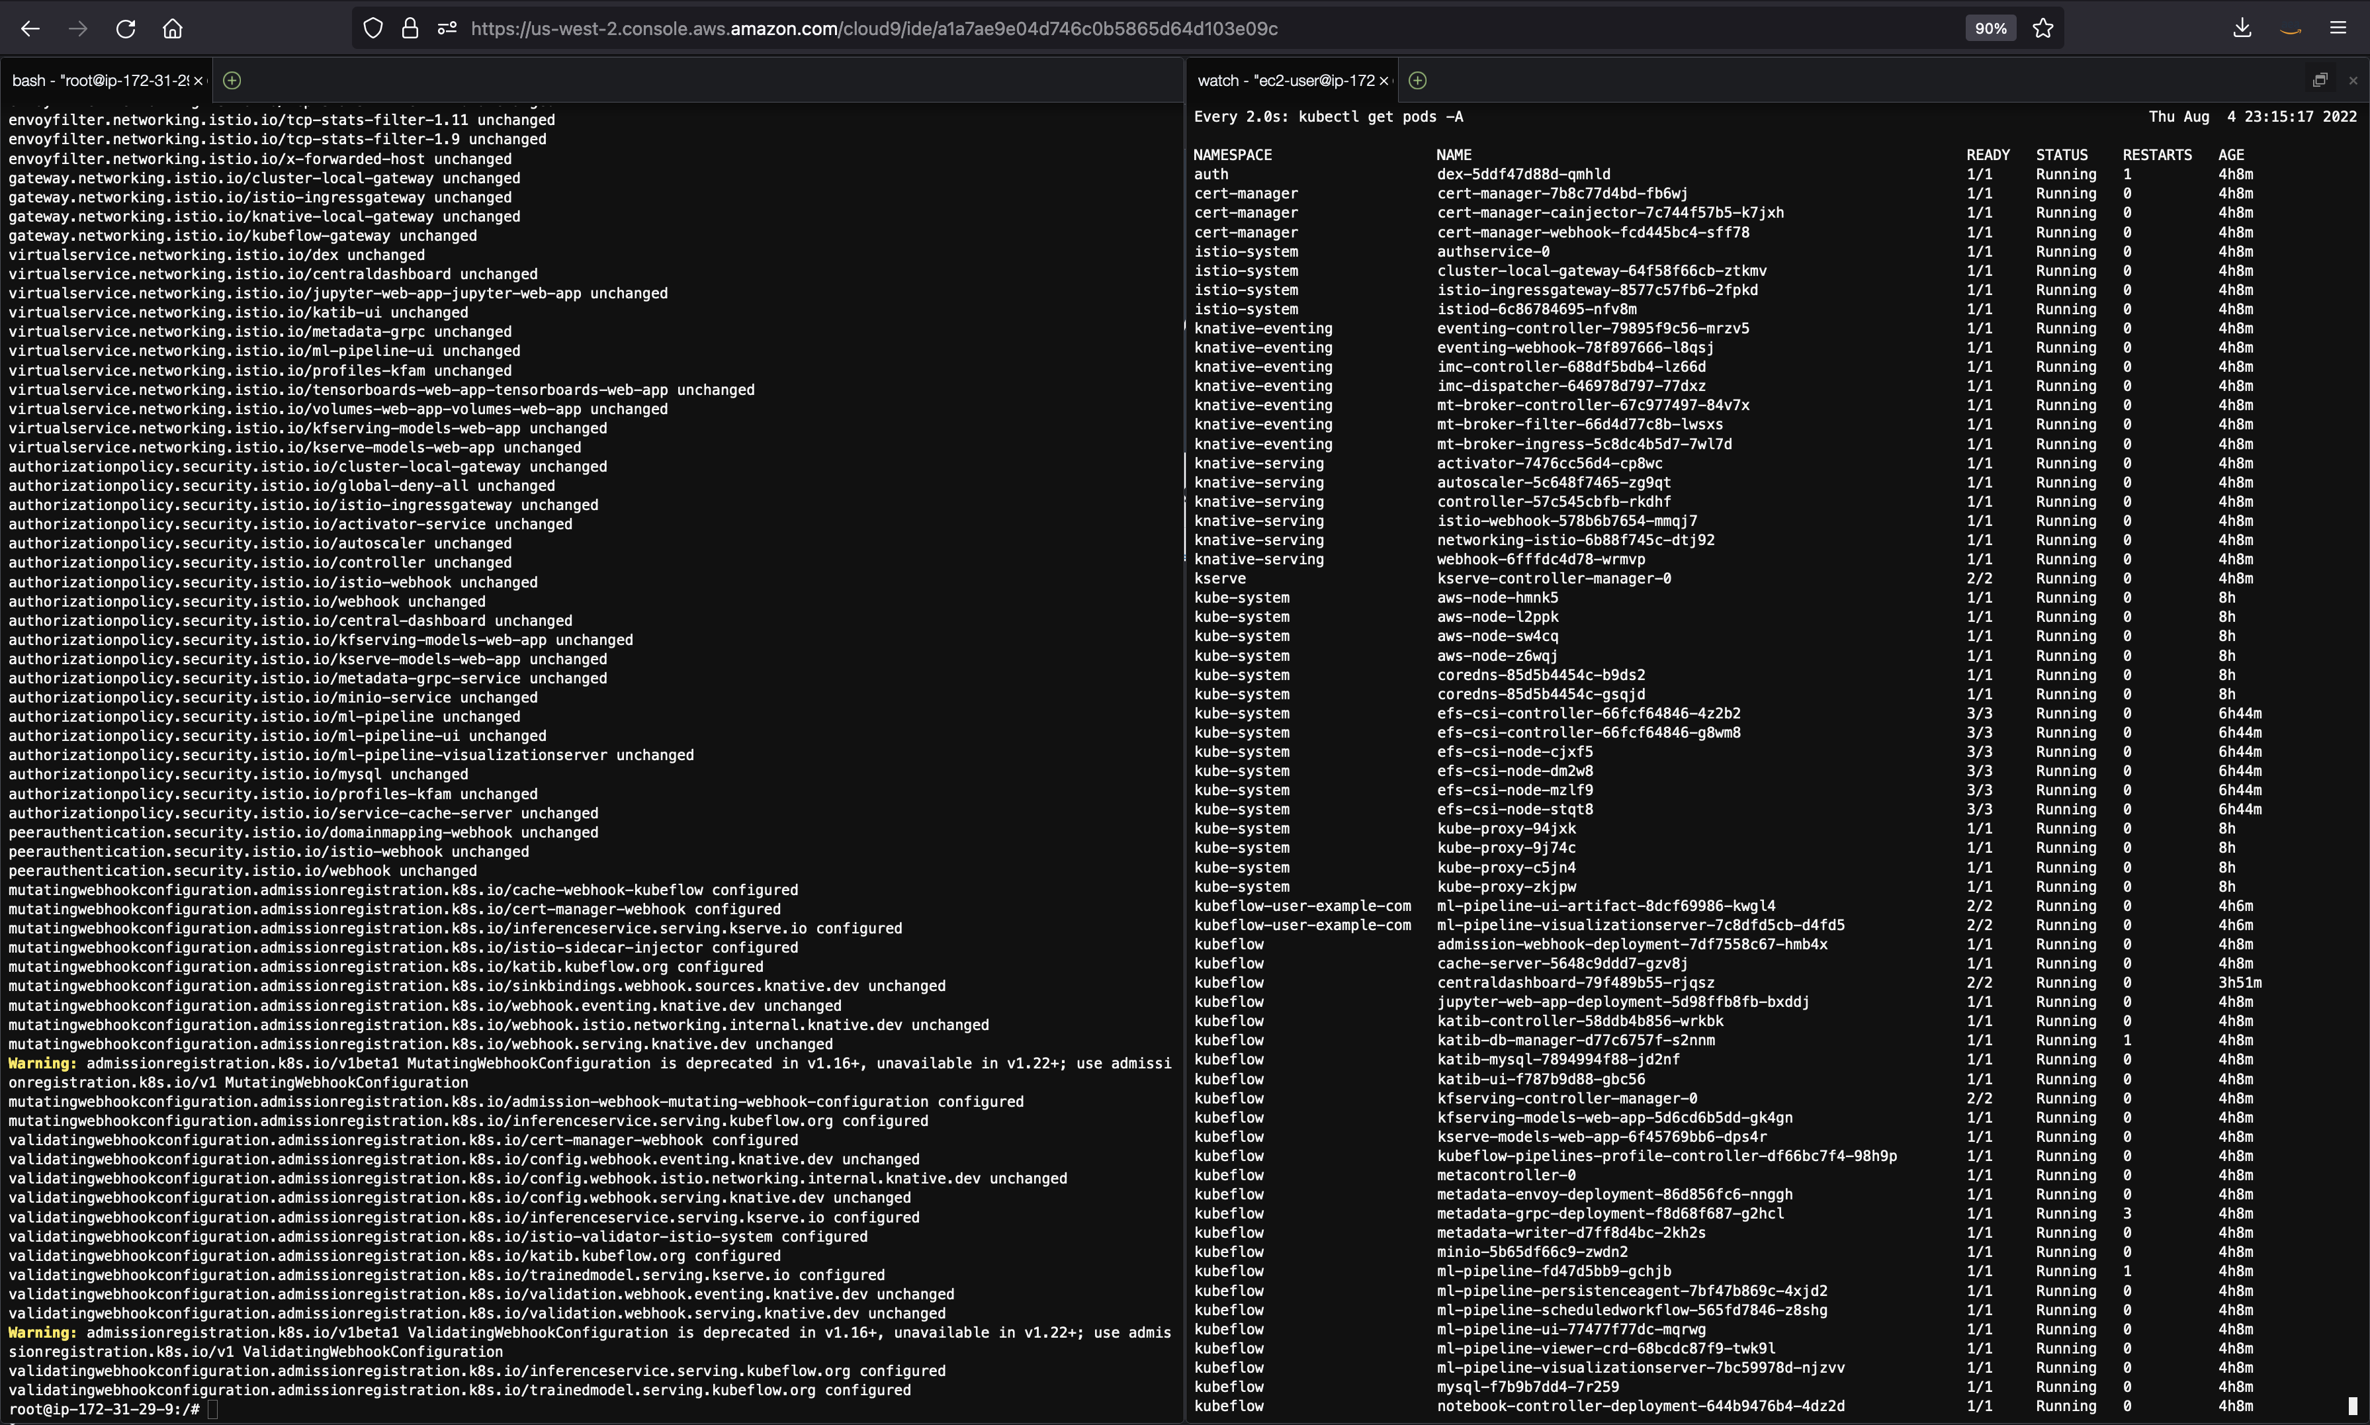Viewport: 2370px width, 1425px height.
Task: Select pod name centraldashboard-79f489b55-rjqsz
Action: pos(1576,982)
